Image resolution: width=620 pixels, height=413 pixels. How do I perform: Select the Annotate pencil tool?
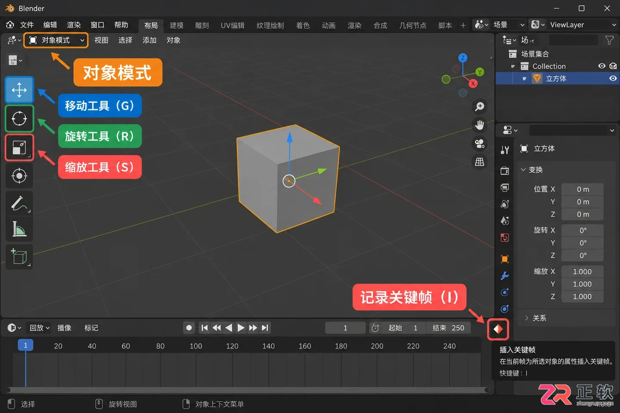(19, 203)
